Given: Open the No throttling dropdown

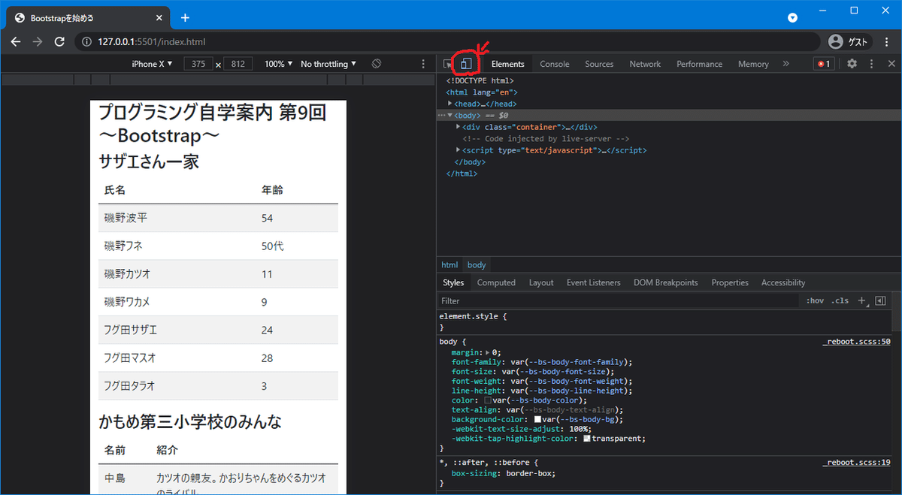Looking at the screenshot, I should tap(328, 64).
